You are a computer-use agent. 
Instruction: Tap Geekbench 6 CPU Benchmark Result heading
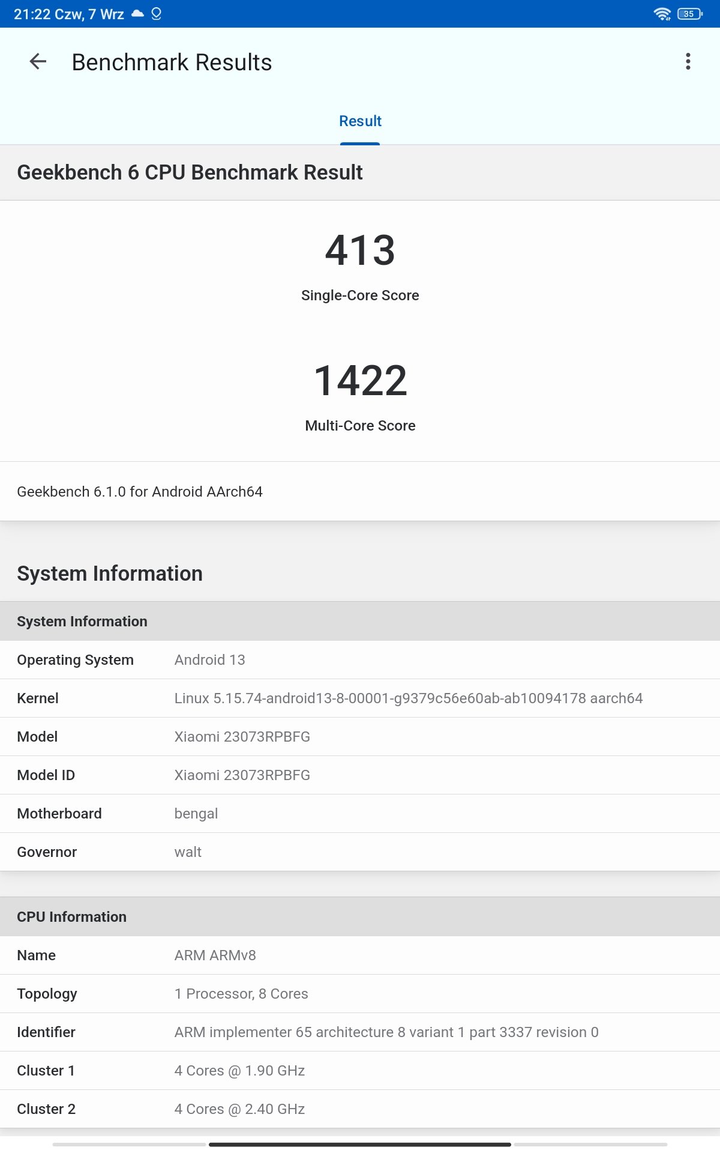(x=190, y=172)
